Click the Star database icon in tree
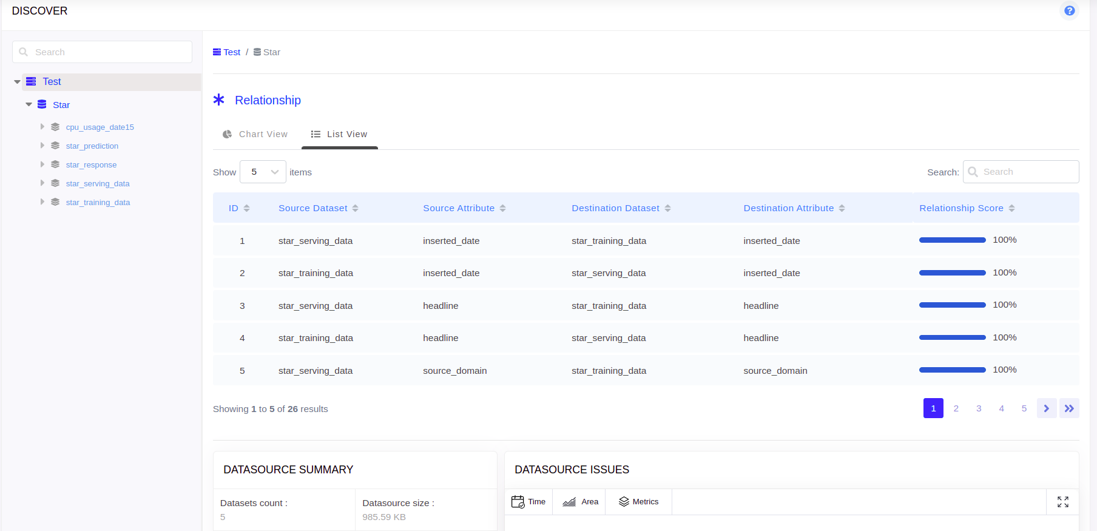This screenshot has width=1097, height=531. click(42, 104)
